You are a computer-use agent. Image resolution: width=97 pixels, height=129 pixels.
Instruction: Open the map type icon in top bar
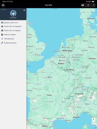click(83, 5)
